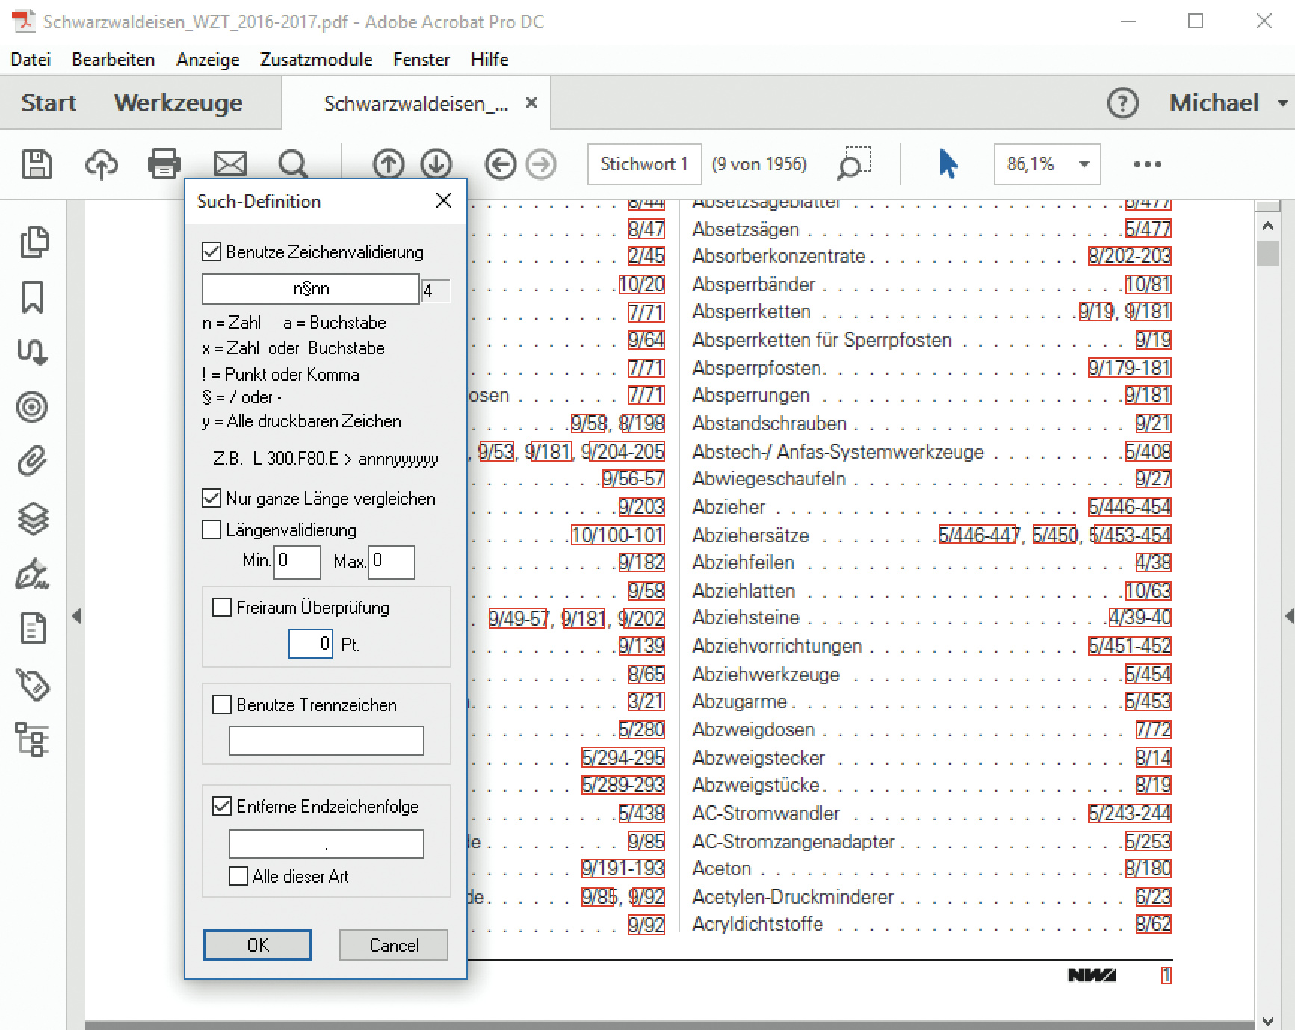The height and width of the screenshot is (1030, 1295).
Task: Expand the left navigation pane arrow
Action: point(76,616)
